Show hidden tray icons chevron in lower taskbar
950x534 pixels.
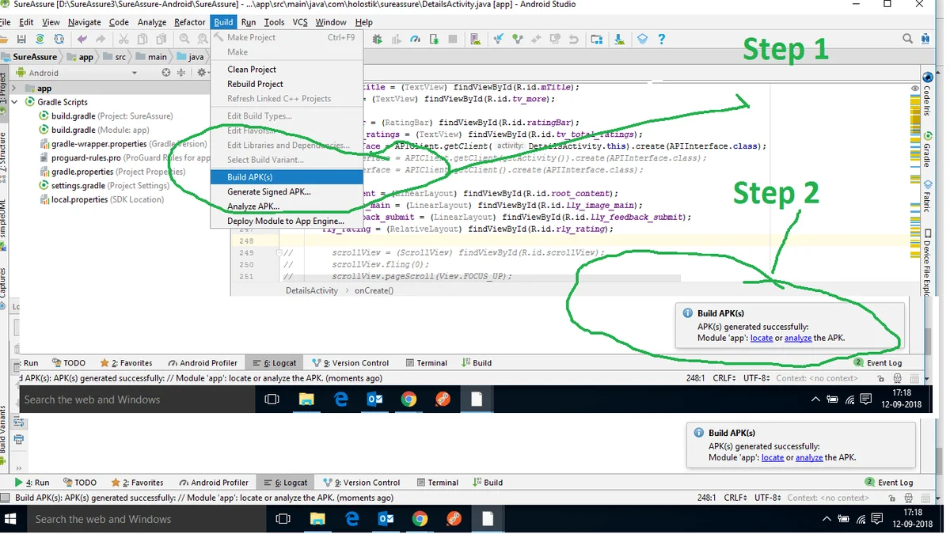click(x=826, y=519)
